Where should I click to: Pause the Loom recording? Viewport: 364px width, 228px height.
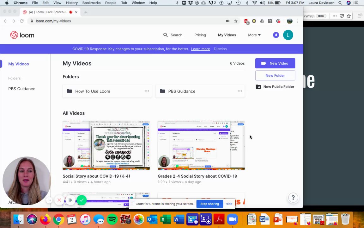click(x=70, y=200)
